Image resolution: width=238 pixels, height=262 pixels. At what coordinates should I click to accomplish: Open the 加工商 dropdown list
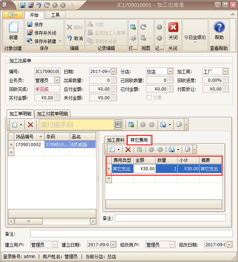(x=225, y=71)
